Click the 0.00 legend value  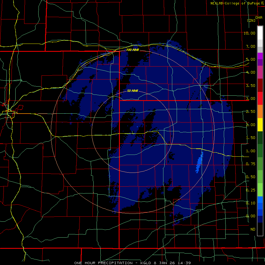tap(251, 216)
